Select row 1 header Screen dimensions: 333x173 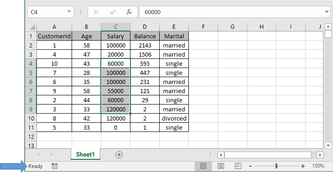tap(31, 36)
